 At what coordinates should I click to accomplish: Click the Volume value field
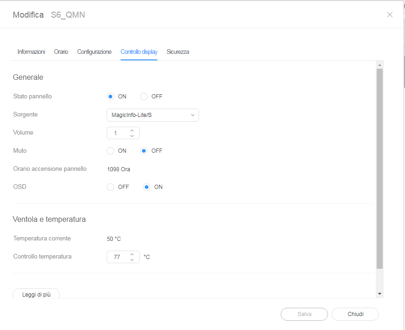tap(117, 133)
